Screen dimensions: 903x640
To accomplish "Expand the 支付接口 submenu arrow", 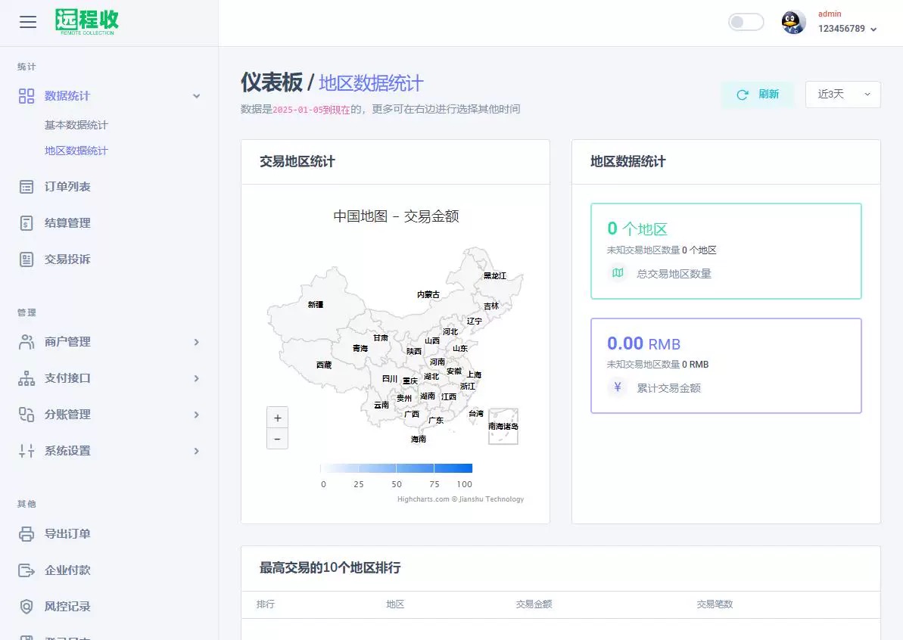I will (196, 379).
